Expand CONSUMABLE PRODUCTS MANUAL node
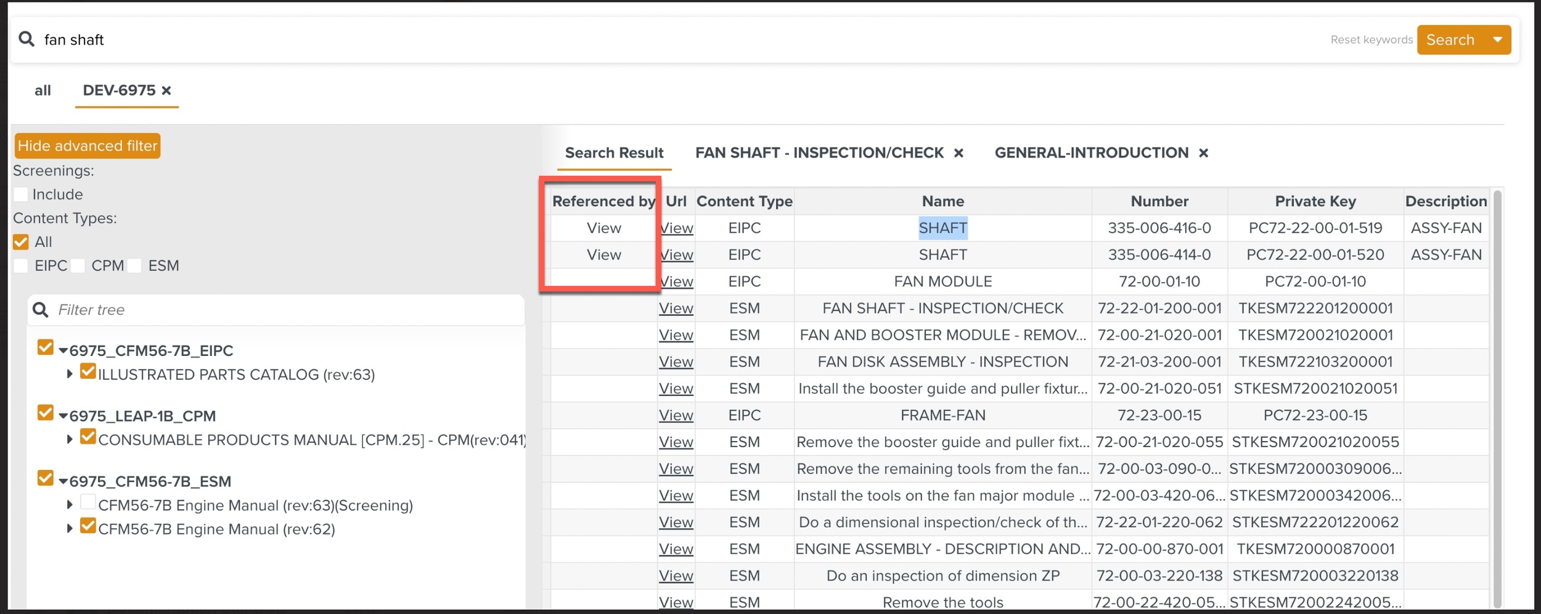This screenshot has height=614, width=1541. (x=70, y=439)
